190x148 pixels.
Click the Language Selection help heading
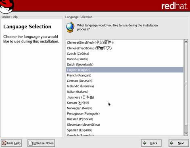[27, 27]
